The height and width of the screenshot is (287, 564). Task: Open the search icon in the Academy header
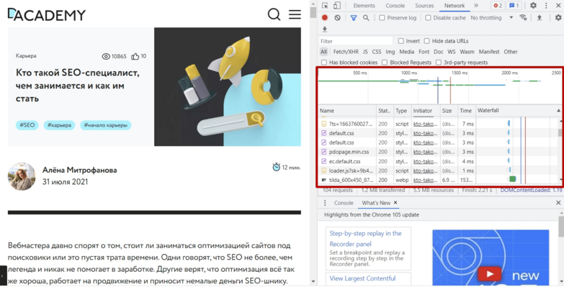coord(274,14)
